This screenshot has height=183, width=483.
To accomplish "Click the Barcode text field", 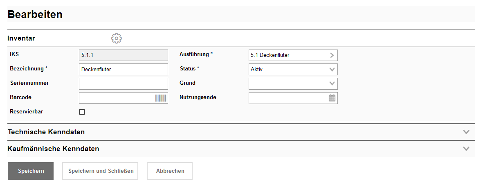I will point(116,98).
